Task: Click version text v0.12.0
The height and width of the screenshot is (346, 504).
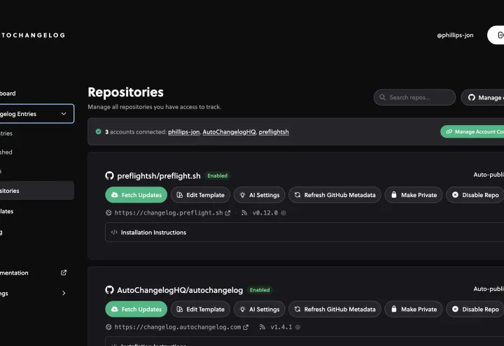Action: 265,212
